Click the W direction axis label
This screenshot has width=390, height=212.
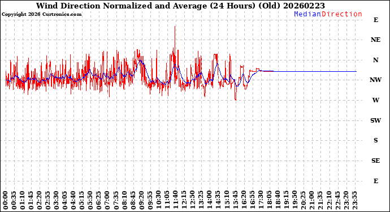[x=375, y=100]
